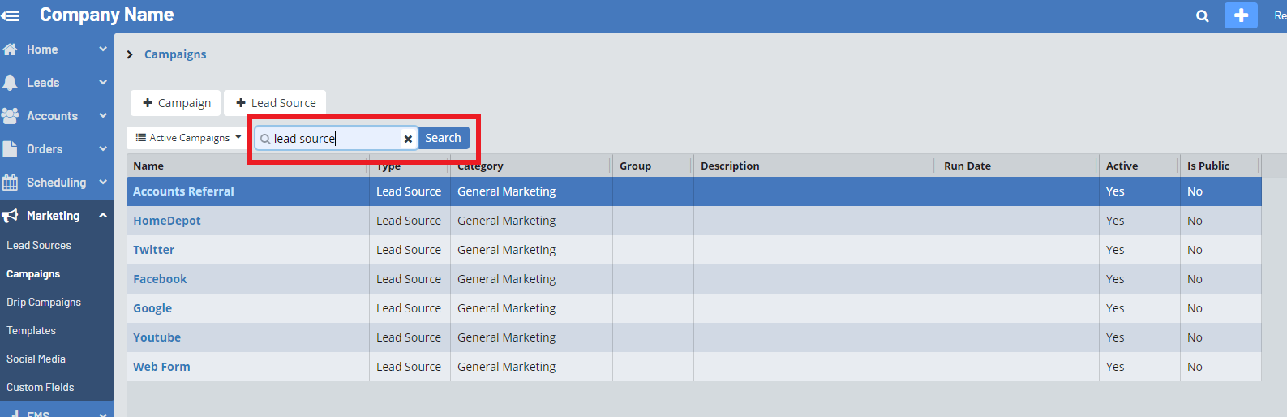Collapse the Marketing sidebar section
Viewport: 1287px width, 417px height.
(103, 216)
